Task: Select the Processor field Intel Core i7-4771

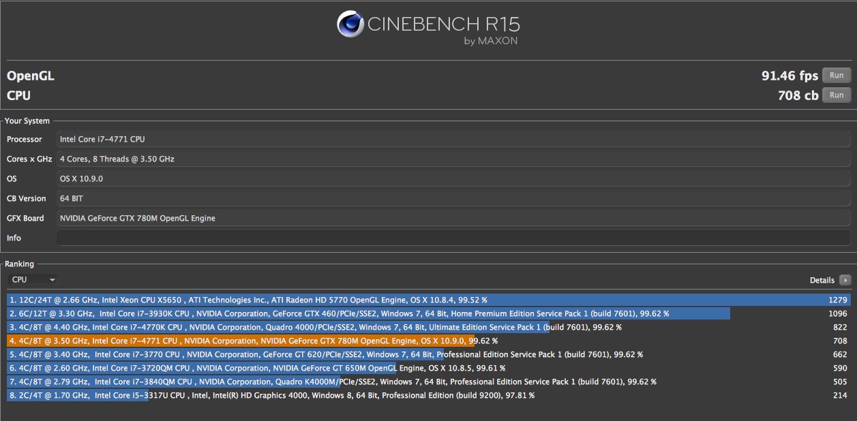Action: point(453,139)
